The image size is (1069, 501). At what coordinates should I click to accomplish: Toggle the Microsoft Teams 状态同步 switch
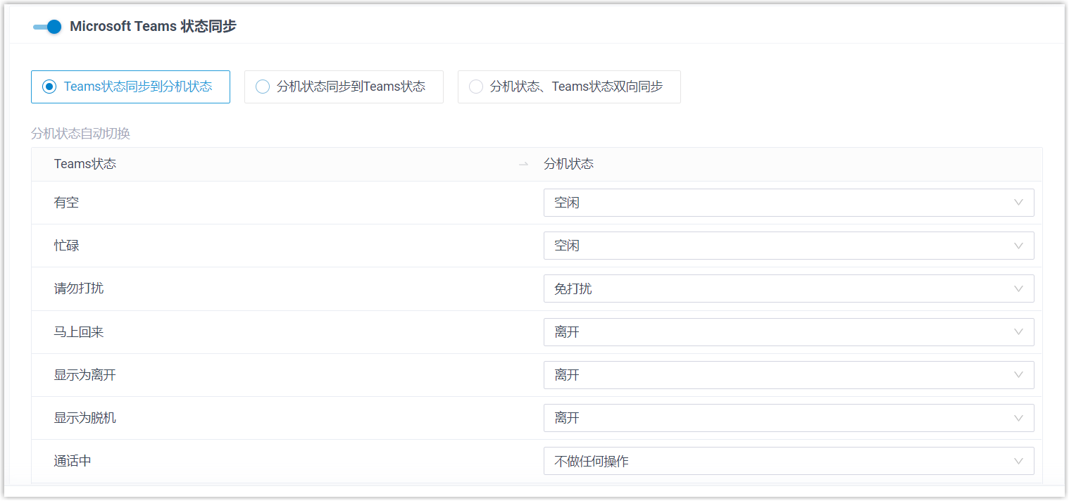click(x=47, y=27)
